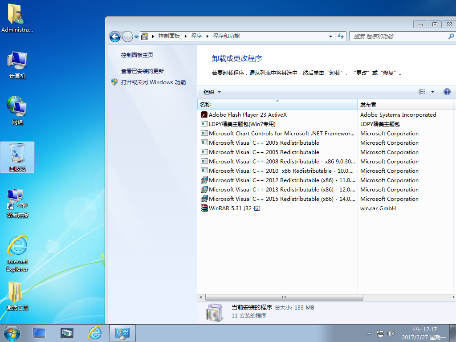The image size is (456, 342).
Task: Select WinRAR 5.31 (32 位) entry
Action: pos(234,208)
